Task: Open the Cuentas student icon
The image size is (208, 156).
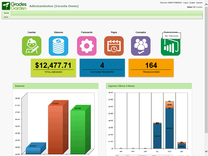Action: (x=32, y=46)
